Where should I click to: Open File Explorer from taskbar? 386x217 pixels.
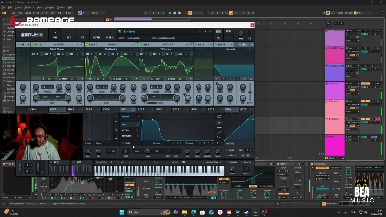185,212
